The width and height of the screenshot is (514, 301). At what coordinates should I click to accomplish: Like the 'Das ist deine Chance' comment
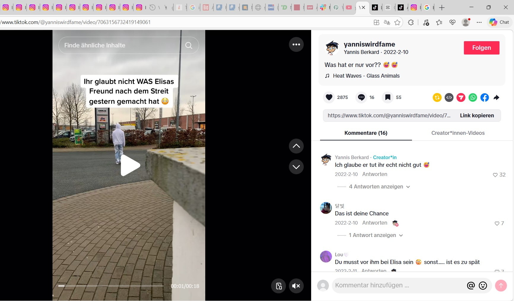(497, 223)
